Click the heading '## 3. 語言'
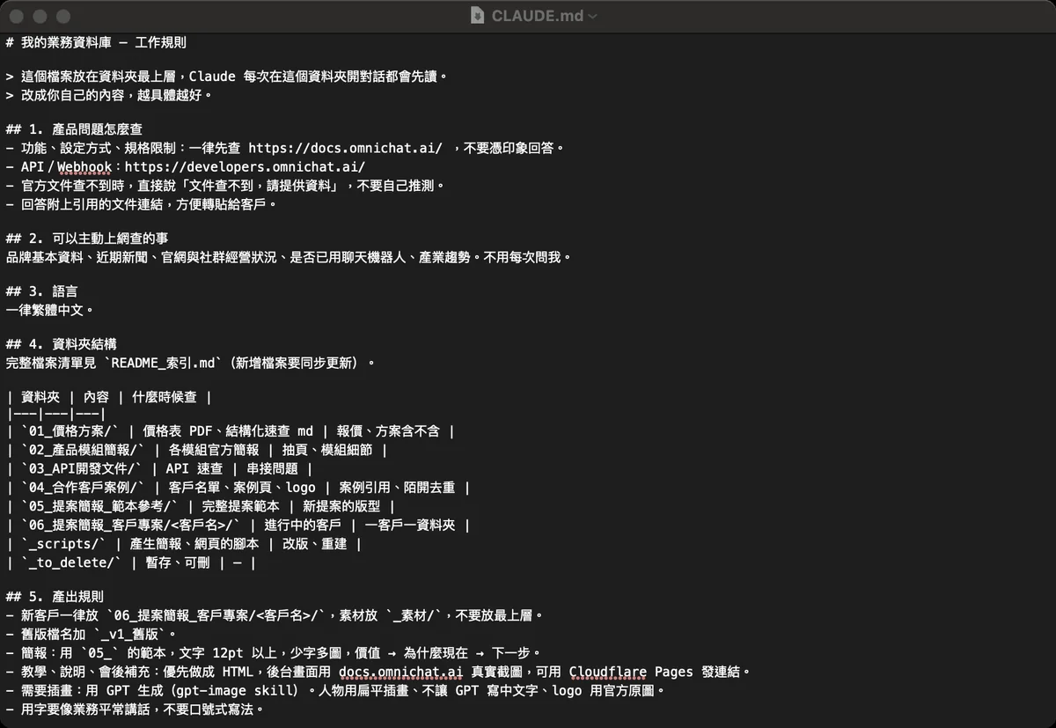Viewport: 1056px width, 728px height. pos(41,291)
